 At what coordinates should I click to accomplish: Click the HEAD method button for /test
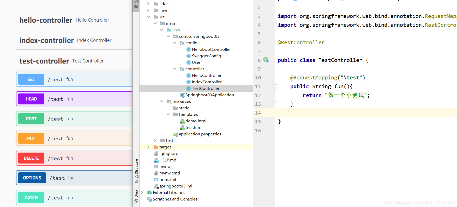pos(31,99)
